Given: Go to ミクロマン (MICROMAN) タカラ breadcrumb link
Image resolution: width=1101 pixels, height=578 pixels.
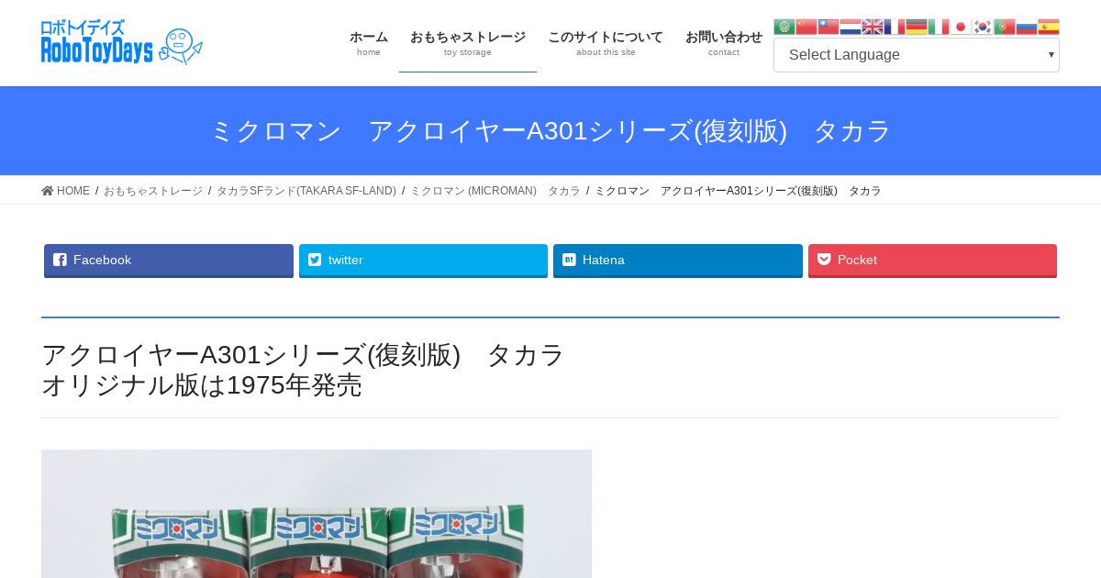Looking at the screenshot, I should click(x=495, y=191).
